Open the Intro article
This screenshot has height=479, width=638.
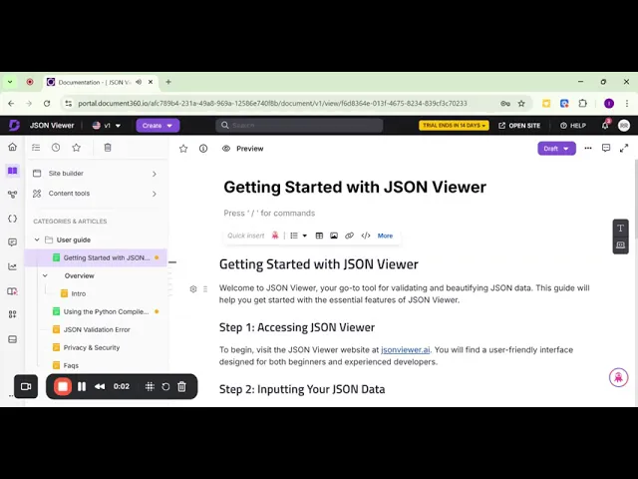coord(79,293)
